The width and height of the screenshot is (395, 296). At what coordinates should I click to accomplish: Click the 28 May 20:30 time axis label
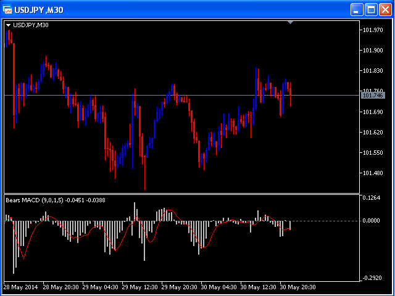pyautogui.click(x=60, y=287)
